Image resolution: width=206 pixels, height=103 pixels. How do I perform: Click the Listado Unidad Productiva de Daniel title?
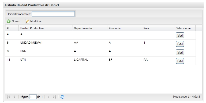[x=32, y=5]
